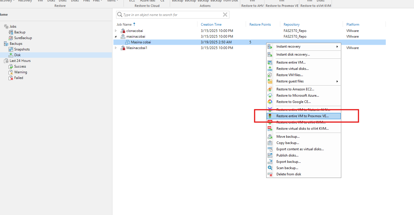Collapse the masinacobai job row
Viewport: 414px width, 215px height.
(116, 36)
